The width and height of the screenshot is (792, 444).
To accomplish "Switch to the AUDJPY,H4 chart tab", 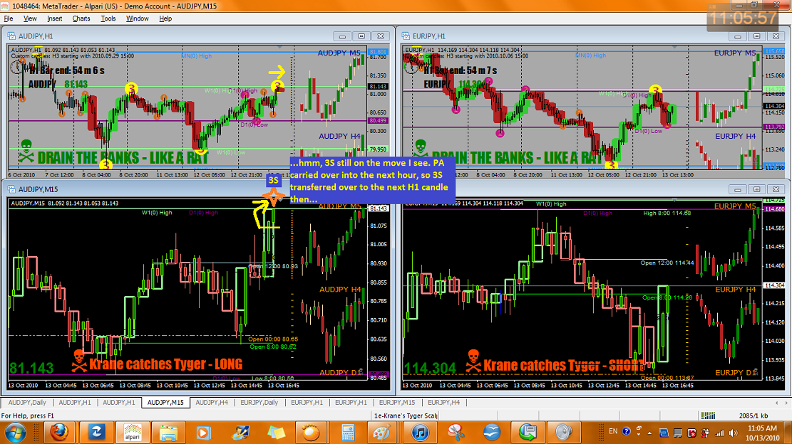I will (212, 403).
